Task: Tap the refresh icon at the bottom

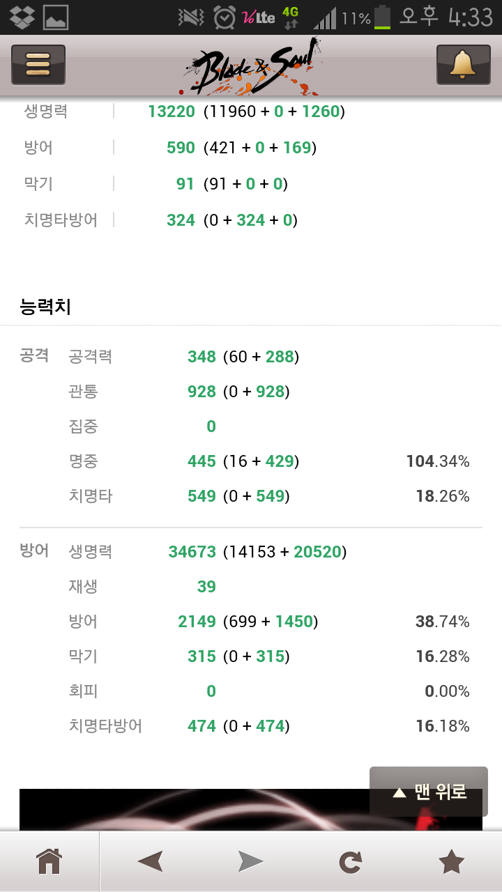Action: (351, 861)
